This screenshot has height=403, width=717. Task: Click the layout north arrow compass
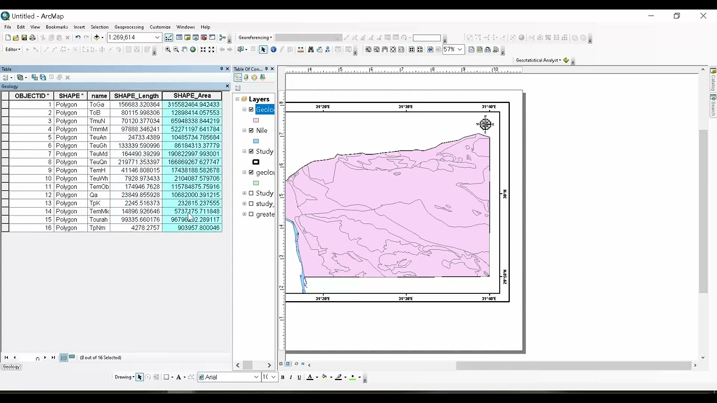click(485, 124)
